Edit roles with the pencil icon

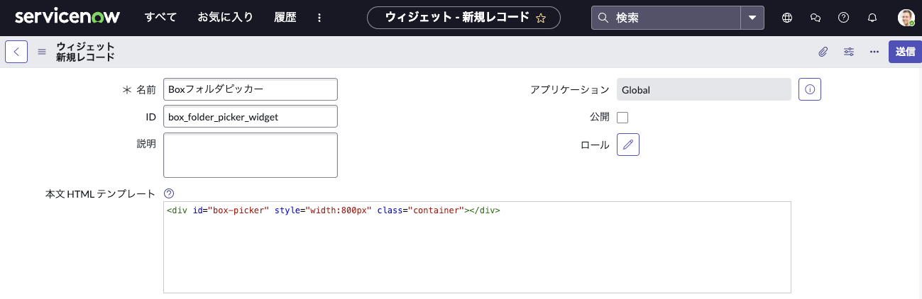tap(628, 145)
